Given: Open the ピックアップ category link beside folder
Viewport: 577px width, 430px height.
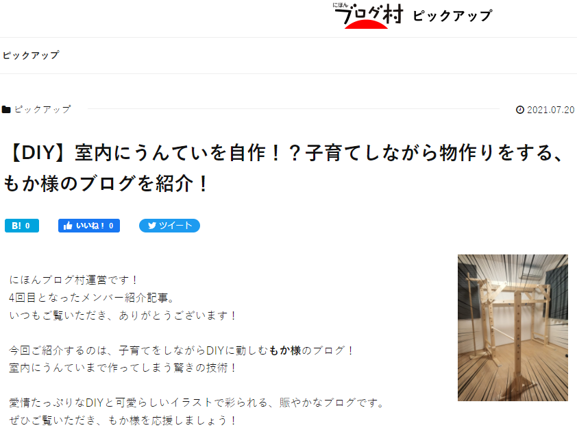Looking at the screenshot, I should 42,109.
